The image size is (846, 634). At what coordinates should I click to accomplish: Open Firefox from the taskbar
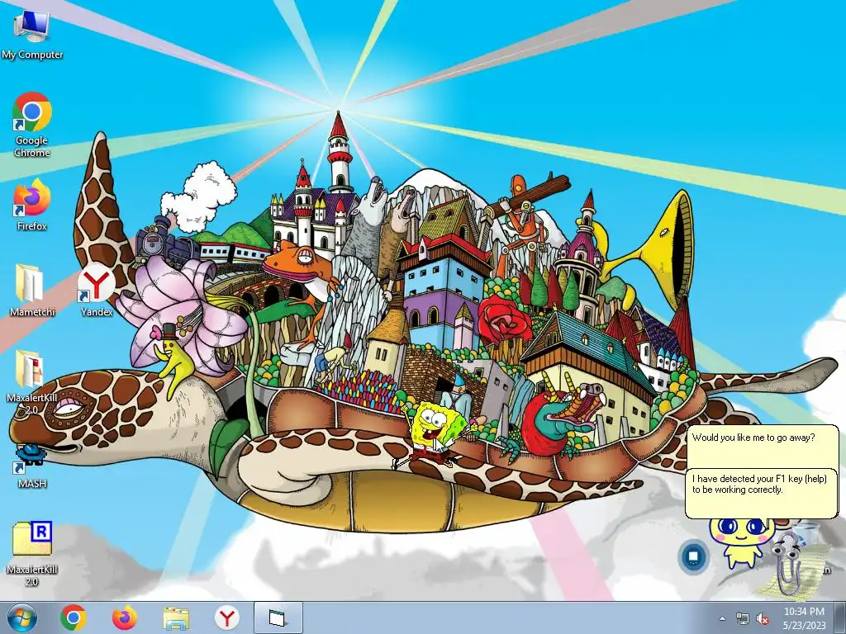click(x=125, y=617)
